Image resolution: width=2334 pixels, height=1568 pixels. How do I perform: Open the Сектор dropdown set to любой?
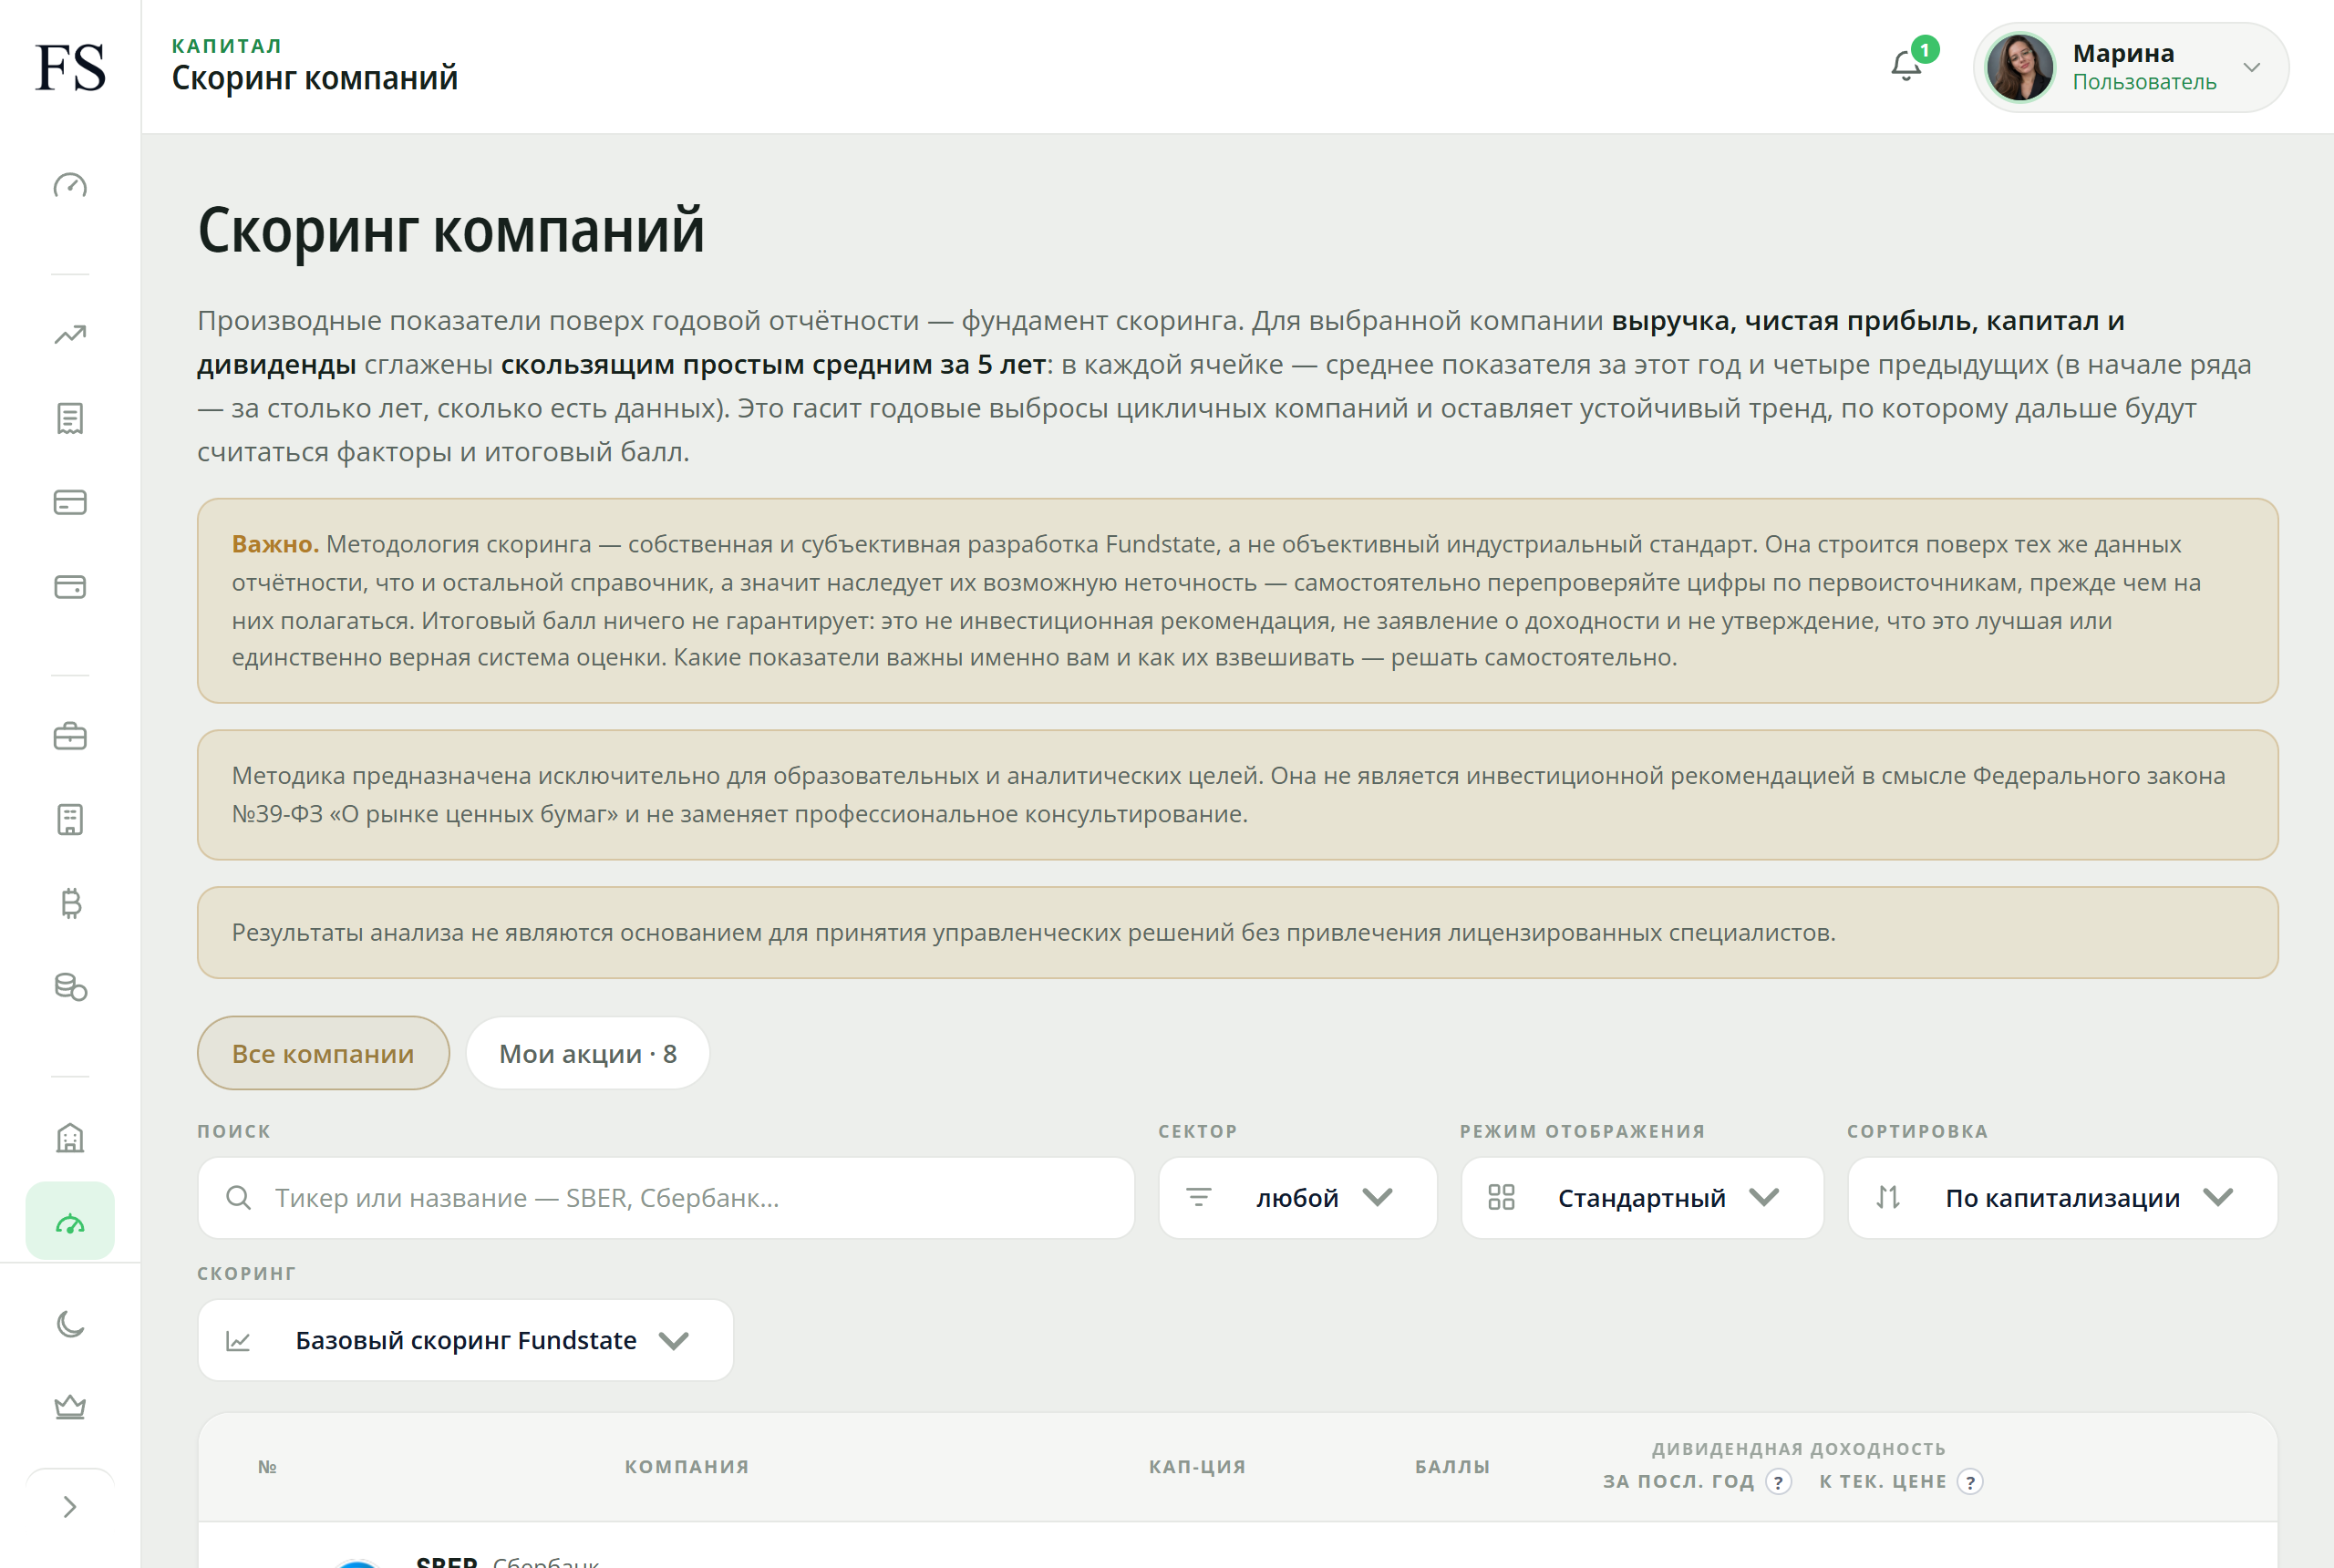point(1297,1198)
